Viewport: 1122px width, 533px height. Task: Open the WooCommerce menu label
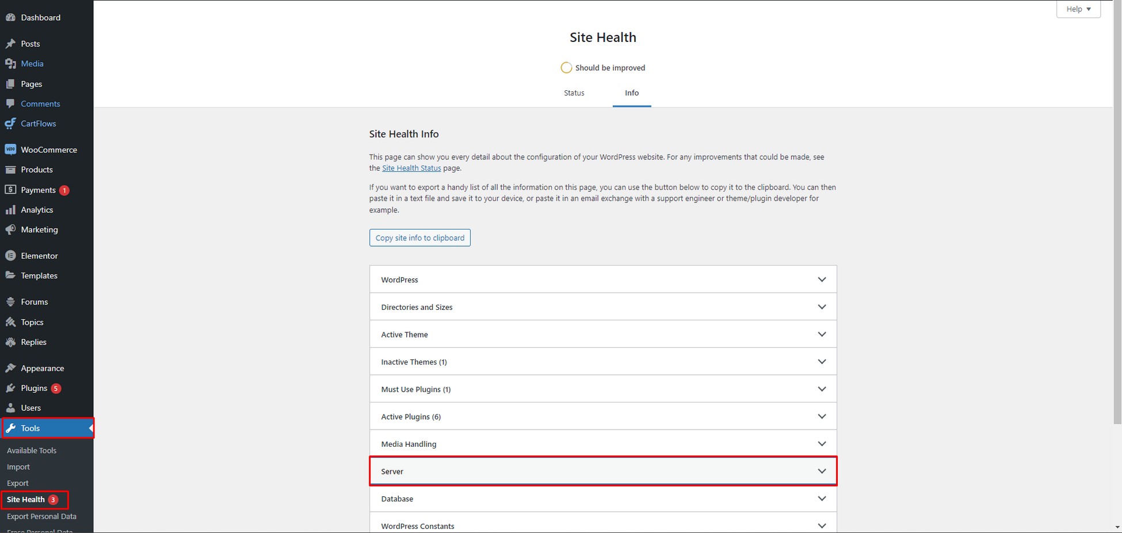tap(49, 149)
